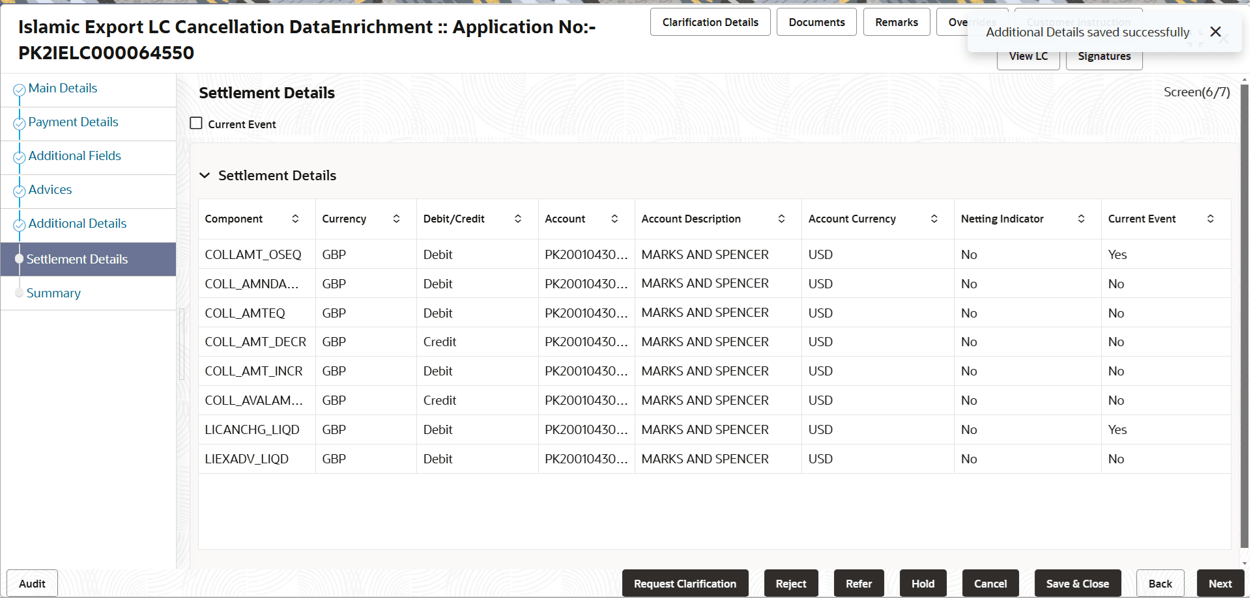Screen dimensions: 1251x598
Task: Click the View LC button
Action: 1028,57
